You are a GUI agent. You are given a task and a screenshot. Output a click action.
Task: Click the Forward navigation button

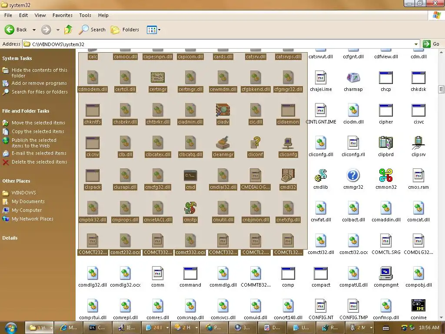click(x=46, y=30)
